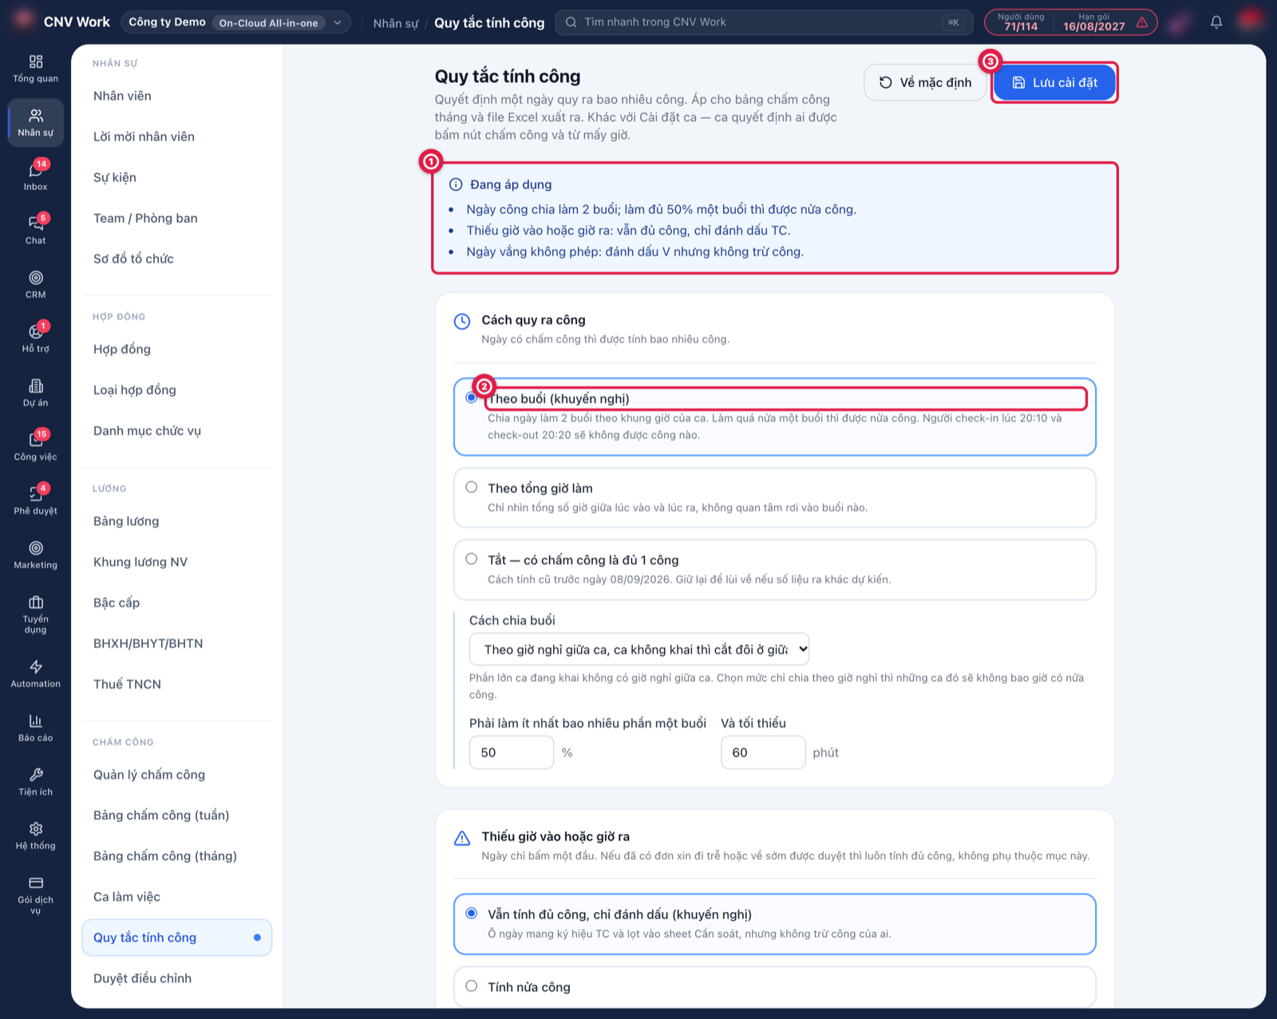Open Báo cáo reports icon
This screenshot has height=1019, width=1277.
tap(35, 728)
